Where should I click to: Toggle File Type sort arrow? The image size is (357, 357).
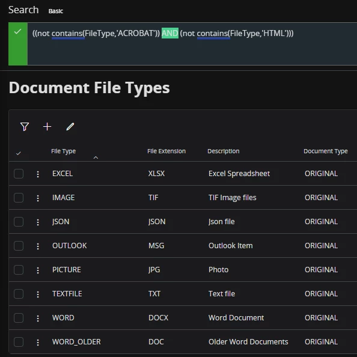(96, 157)
